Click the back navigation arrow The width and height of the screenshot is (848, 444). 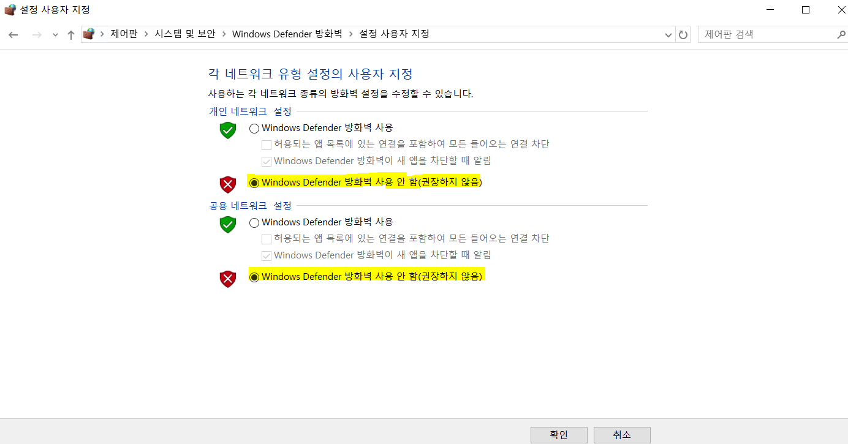[x=13, y=35]
